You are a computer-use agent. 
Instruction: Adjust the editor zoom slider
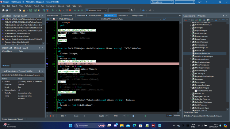(x=133, y=116)
